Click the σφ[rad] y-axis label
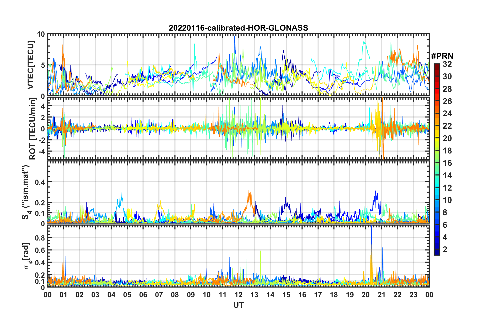477x319 pixels. [x=27, y=256]
